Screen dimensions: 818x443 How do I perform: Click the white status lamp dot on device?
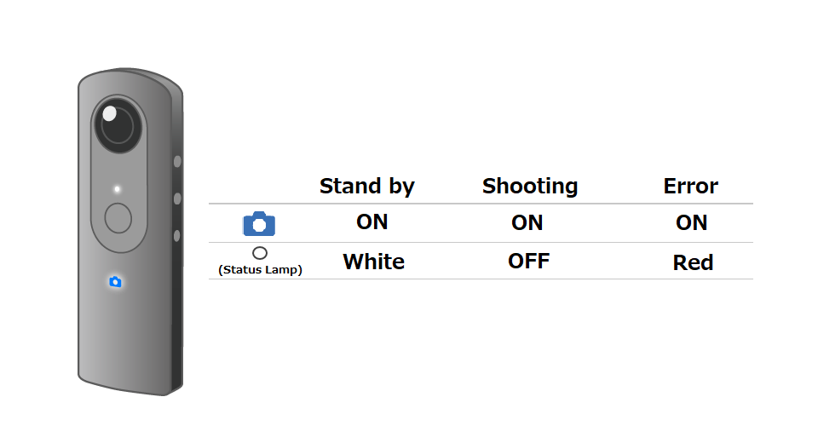118,189
